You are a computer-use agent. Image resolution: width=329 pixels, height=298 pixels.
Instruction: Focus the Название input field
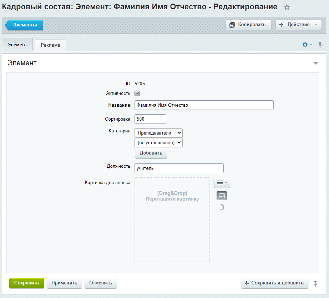click(204, 105)
